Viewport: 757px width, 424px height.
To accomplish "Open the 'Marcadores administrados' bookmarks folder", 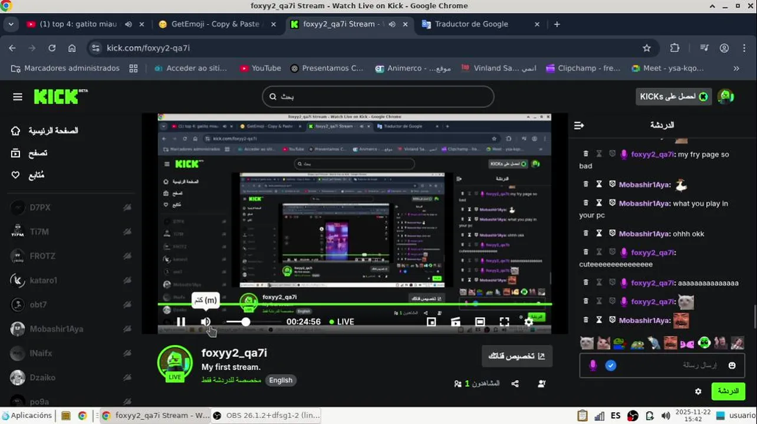I will point(65,68).
